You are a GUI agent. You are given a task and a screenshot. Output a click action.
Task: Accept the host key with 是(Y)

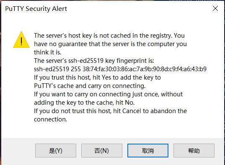56,151
